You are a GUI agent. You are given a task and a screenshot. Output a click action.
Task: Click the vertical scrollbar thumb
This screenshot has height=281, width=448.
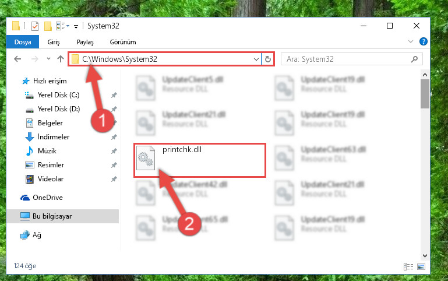click(425, 94)
